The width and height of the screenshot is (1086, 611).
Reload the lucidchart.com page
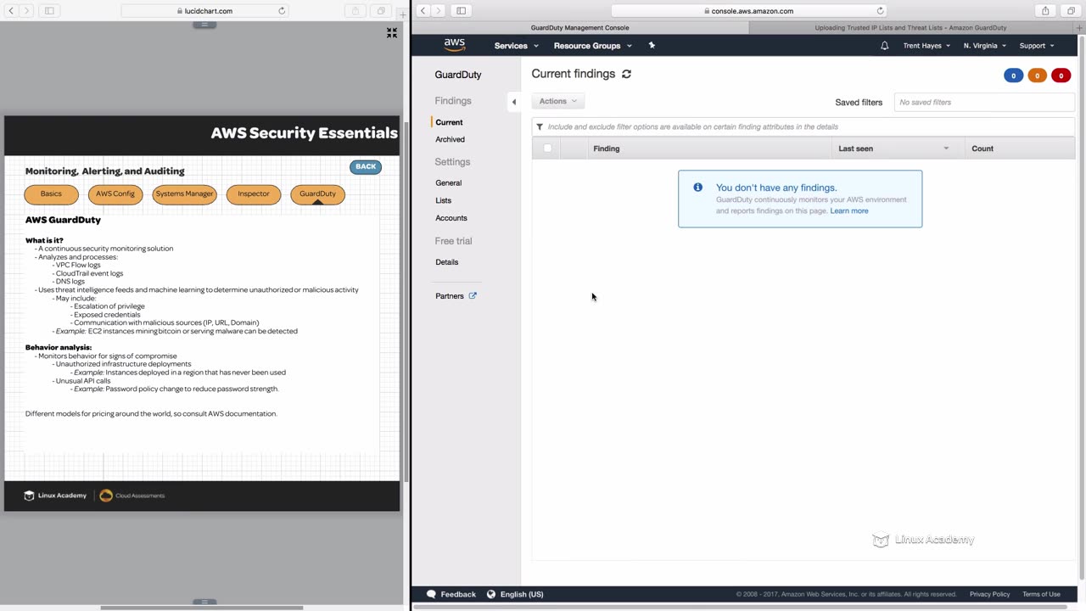(x=282, y=11)
